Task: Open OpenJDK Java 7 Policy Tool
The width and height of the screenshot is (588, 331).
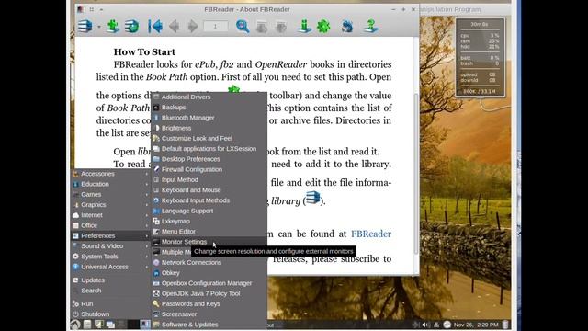Action: click(209, 293)
